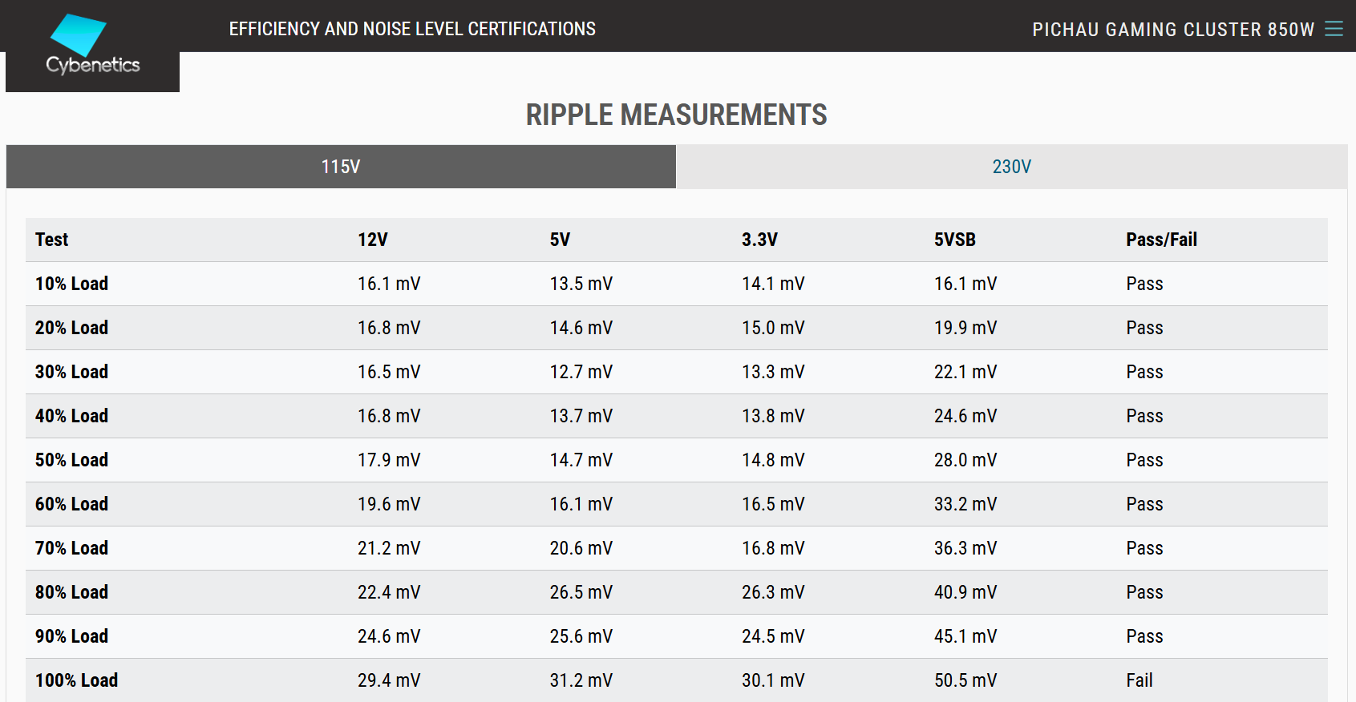Click the Efficiency and Noise Level Certifications title
This screenshot has height=702, width=1356.
[x=412, y=29]
